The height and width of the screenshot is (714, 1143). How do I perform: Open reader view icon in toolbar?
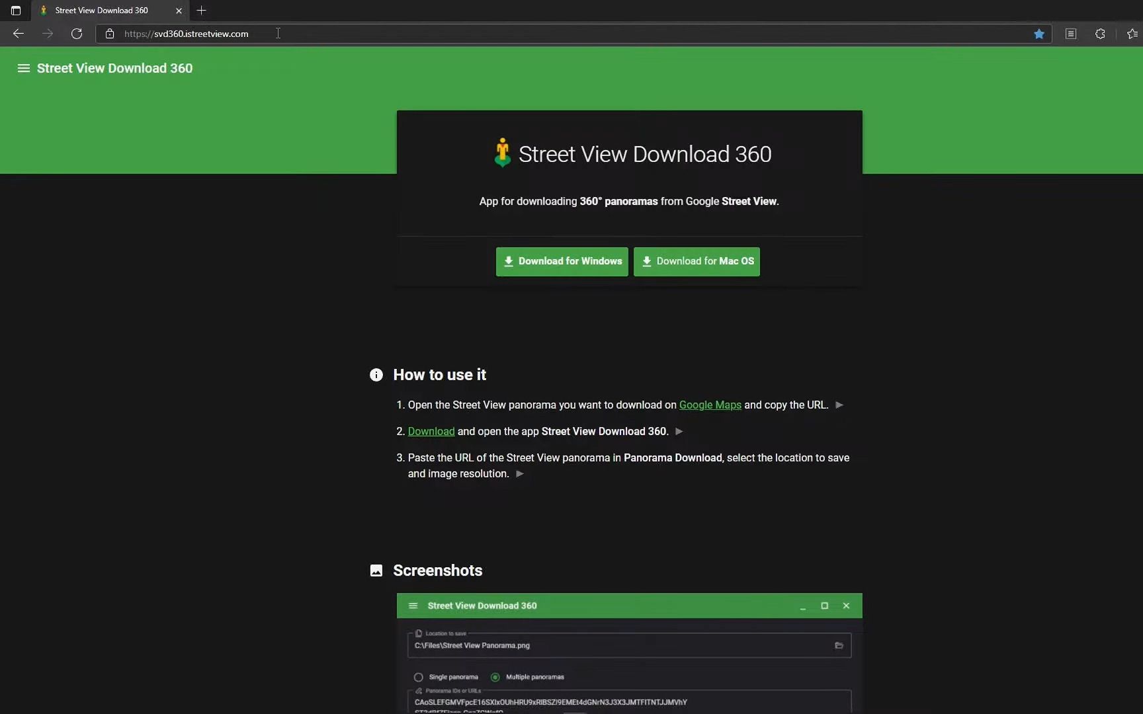(1071, 34)
